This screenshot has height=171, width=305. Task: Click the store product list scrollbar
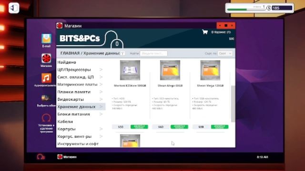233,104
